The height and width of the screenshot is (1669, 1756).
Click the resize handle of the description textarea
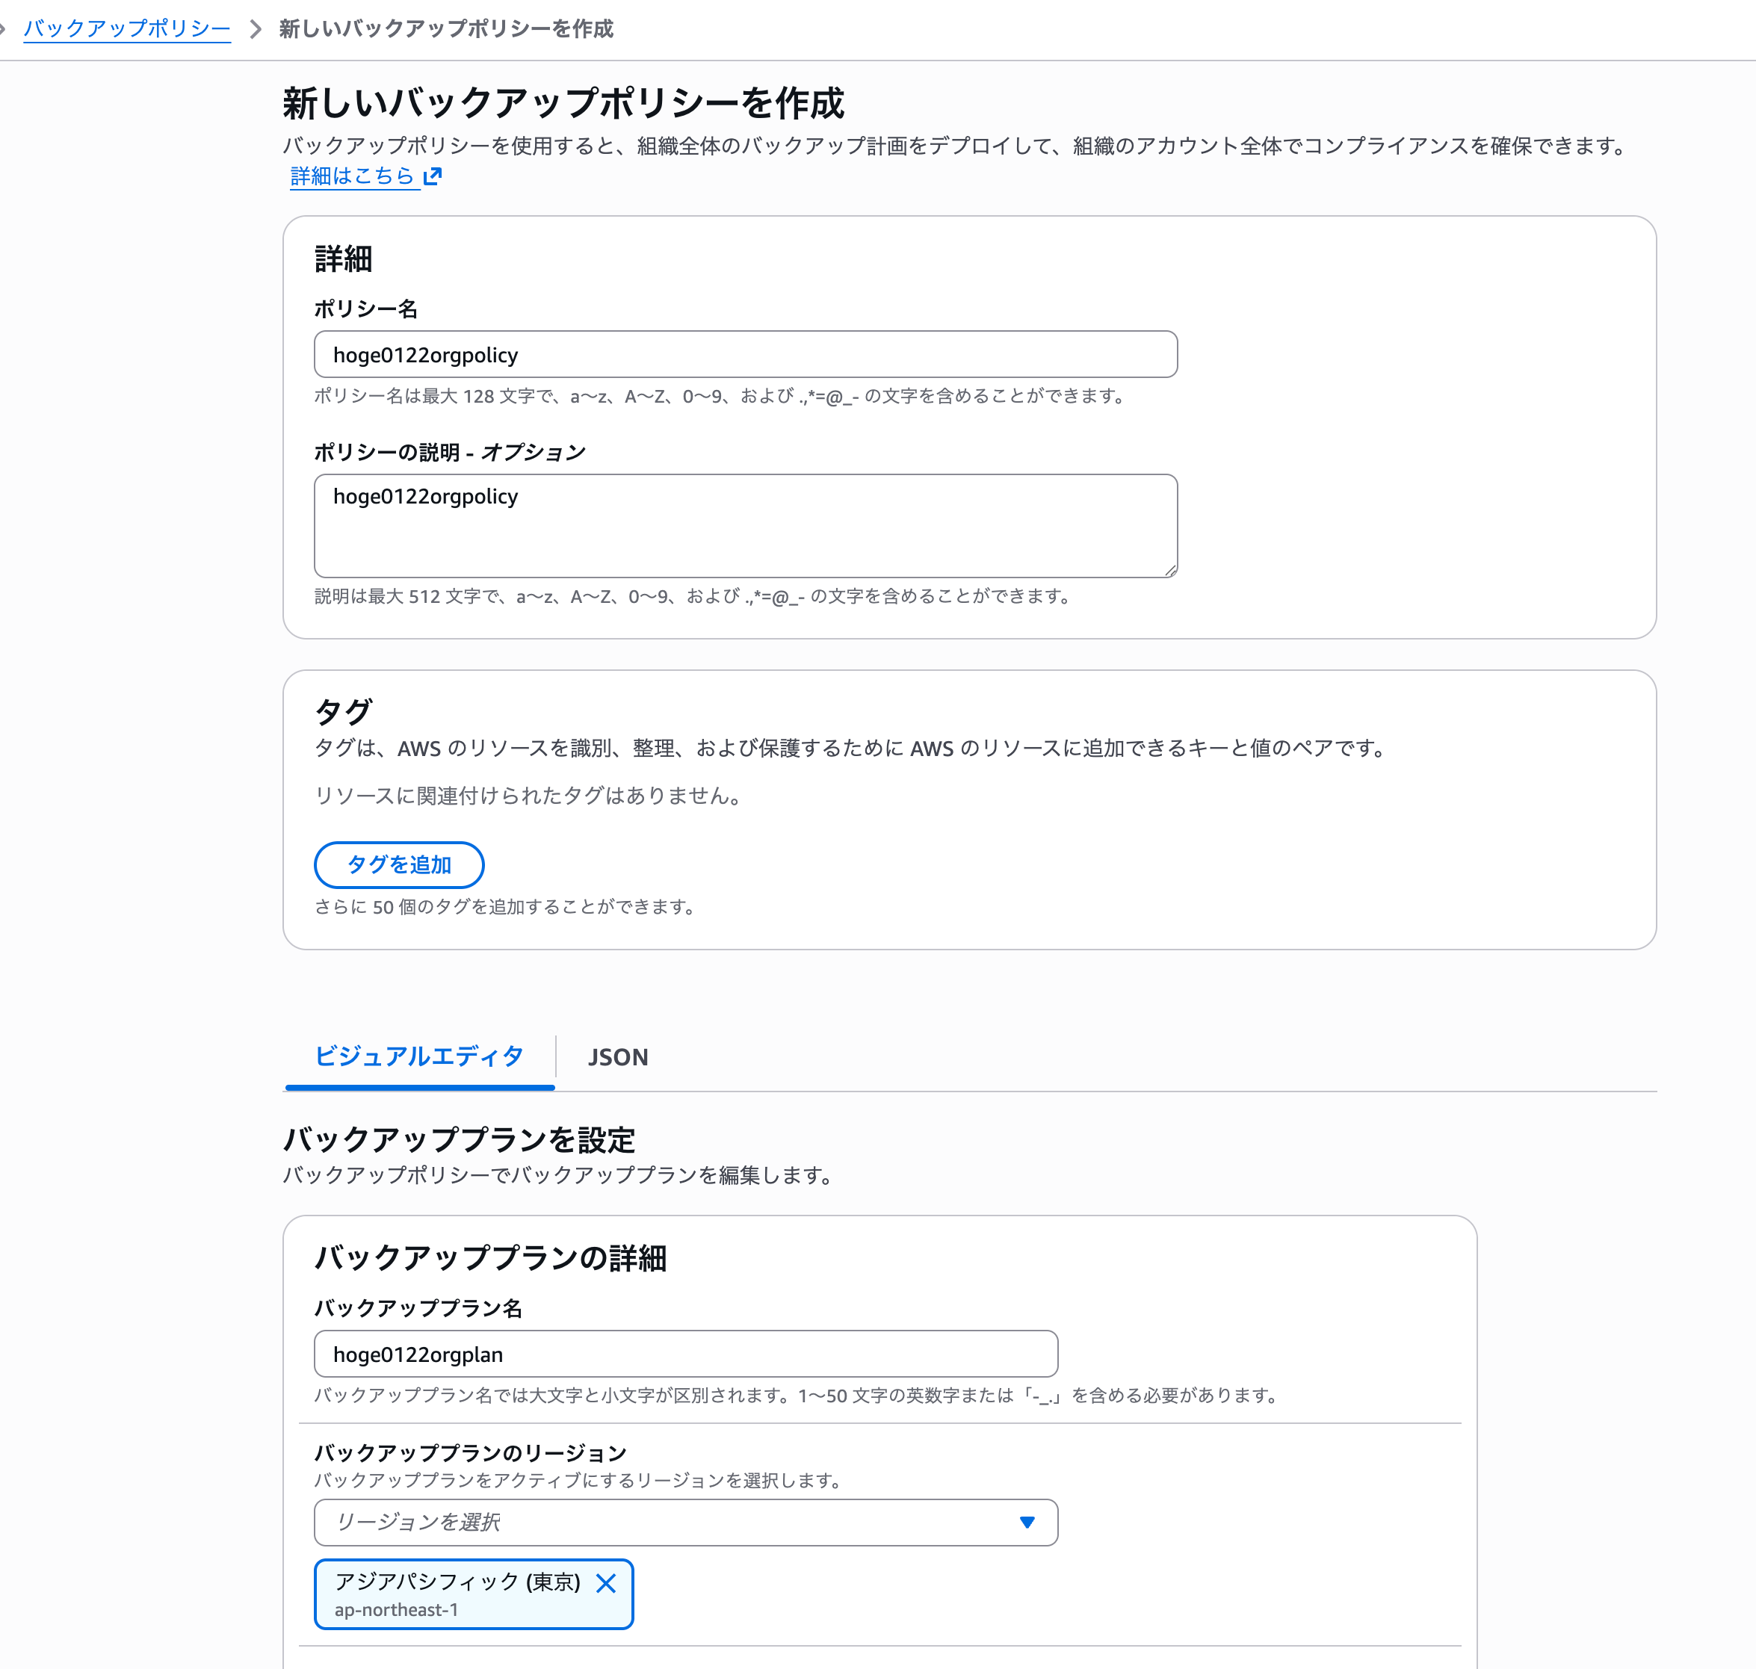click(x=1169, y=569)
